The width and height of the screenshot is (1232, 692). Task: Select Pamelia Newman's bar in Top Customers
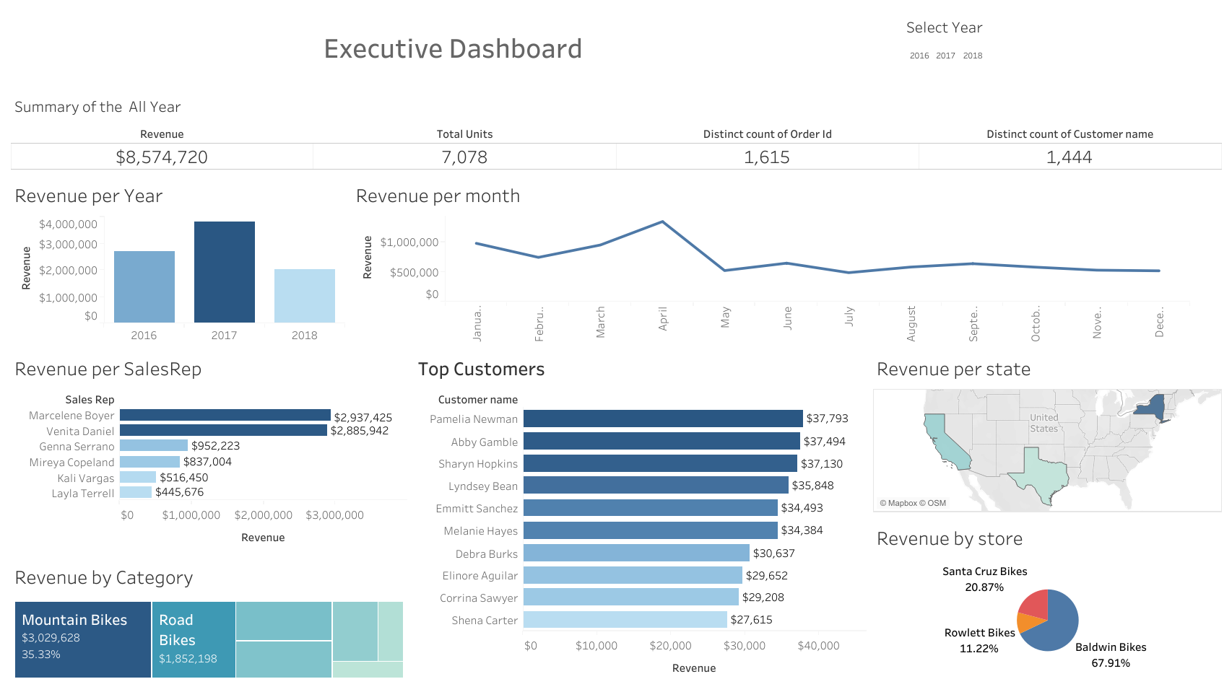coord(661,419)
